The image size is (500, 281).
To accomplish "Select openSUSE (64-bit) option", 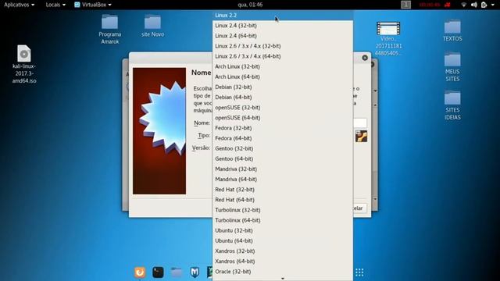I will tap(283, 118).
